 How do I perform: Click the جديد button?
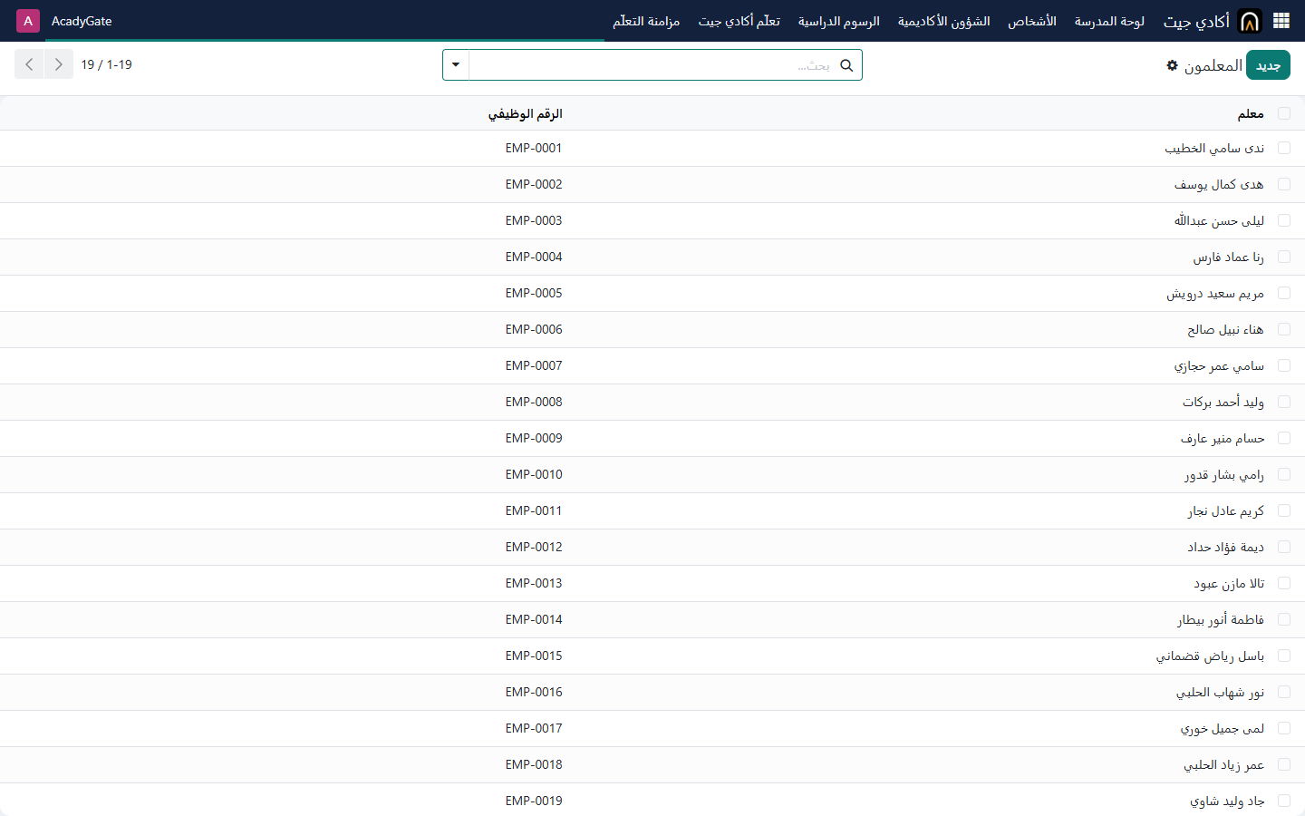click(1268, 65)
